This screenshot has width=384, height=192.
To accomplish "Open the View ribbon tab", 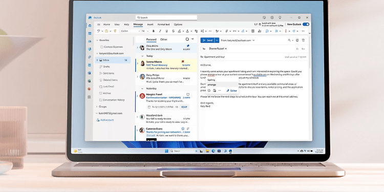I will [x=117, y=25].
